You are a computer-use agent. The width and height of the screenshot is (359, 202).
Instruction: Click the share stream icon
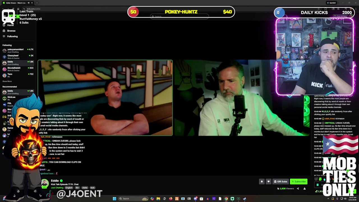298,189
